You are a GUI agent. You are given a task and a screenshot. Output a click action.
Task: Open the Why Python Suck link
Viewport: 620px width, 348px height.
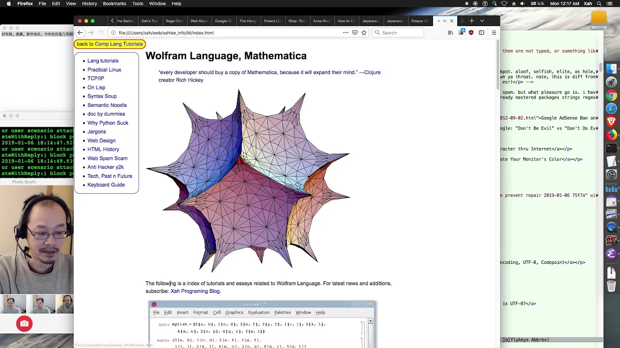(108, 123)
